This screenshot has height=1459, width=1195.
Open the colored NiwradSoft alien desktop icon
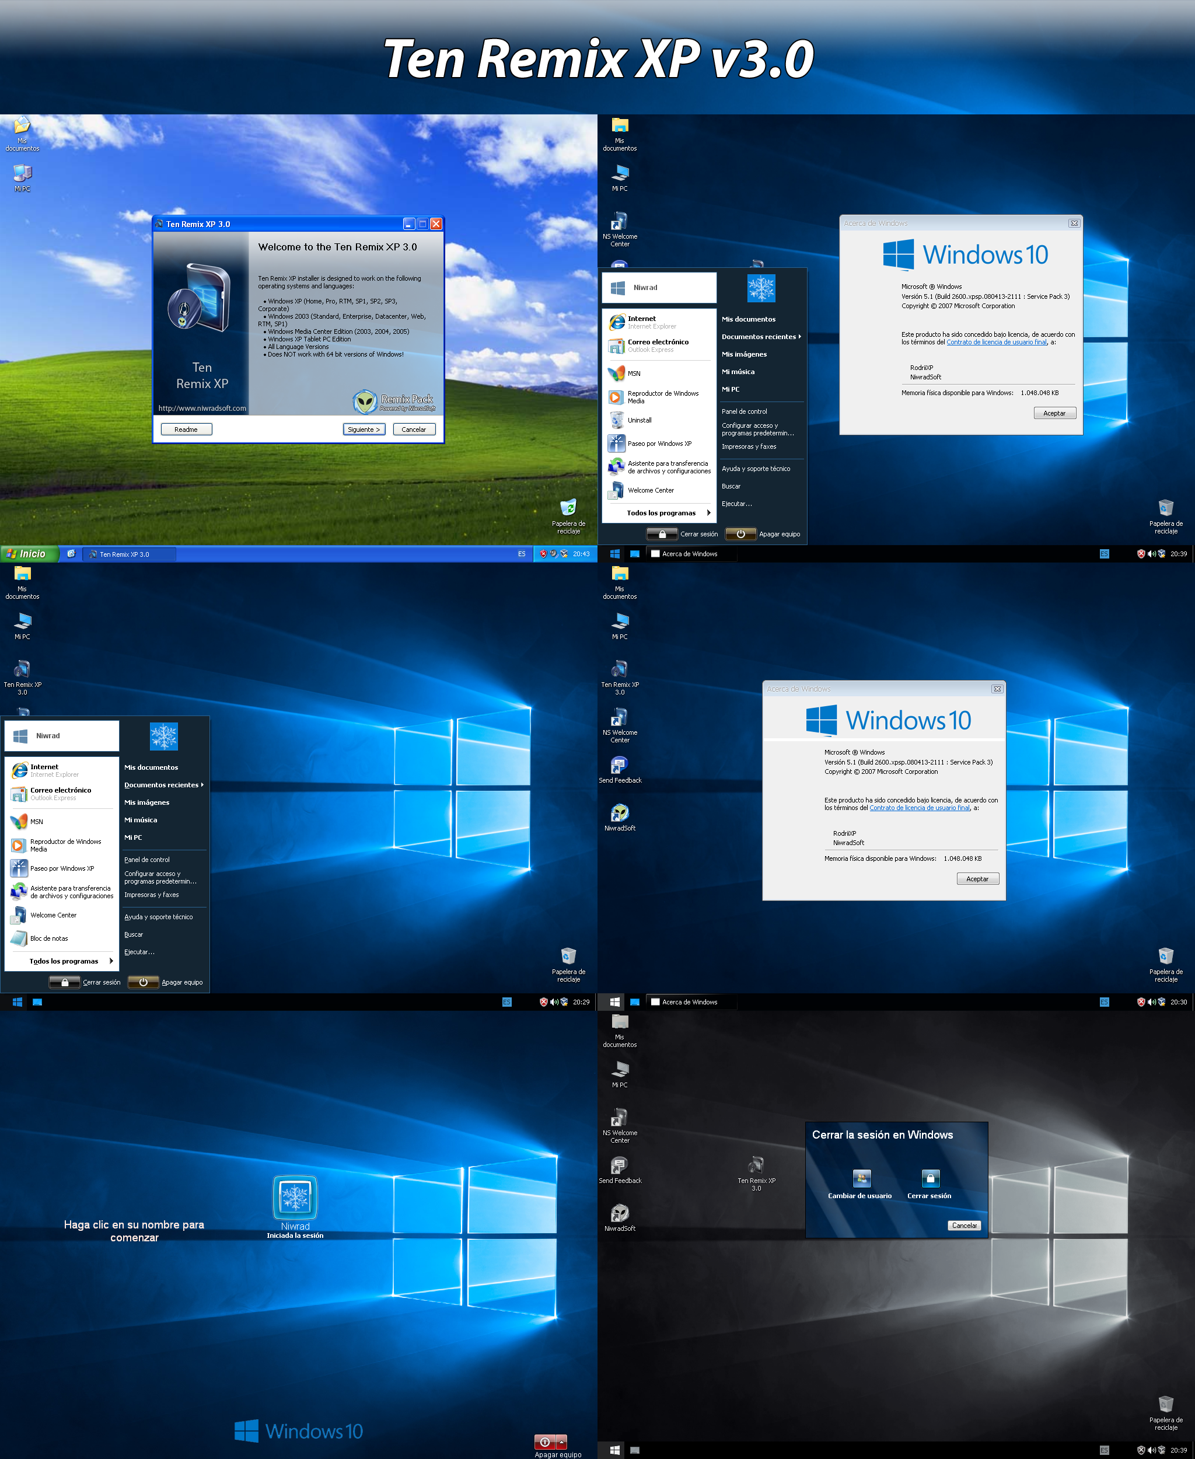(x=620, y=818)
